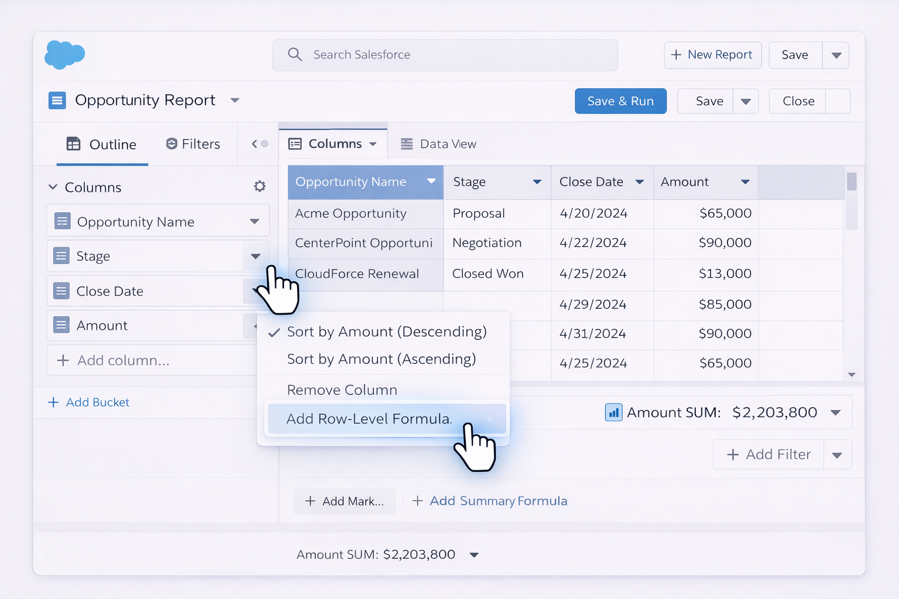
Task: Select the Closed Won stage cell
Action: (497, 274)
